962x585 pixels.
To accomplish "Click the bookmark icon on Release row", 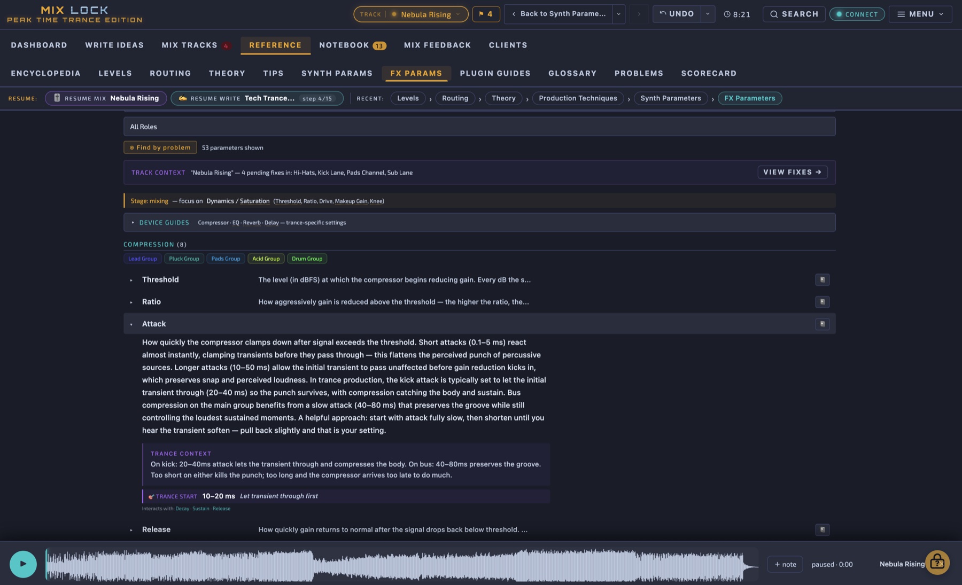I will 822,529.
